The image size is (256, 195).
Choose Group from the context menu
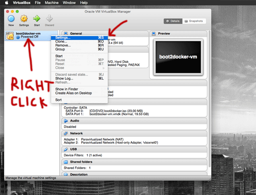tap(79, 49)
